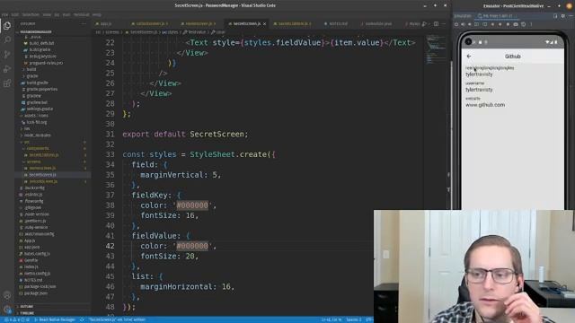Expand the Timeline section
Screen dimensions: 575x323
tap(27, 313)
